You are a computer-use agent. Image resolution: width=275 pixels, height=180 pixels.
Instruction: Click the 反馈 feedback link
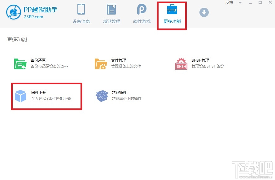click(229, 2)
